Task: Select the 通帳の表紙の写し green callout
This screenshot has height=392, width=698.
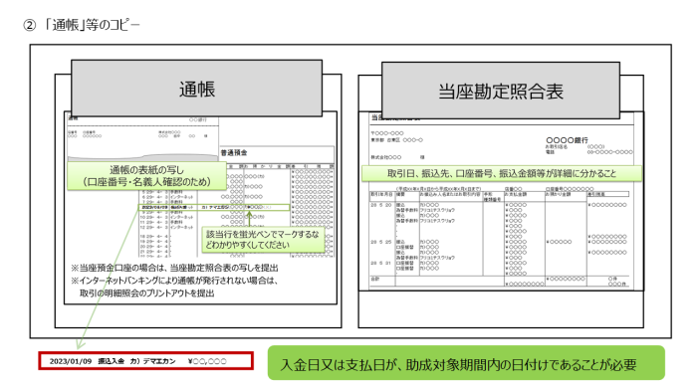Action: coord(147,176)
